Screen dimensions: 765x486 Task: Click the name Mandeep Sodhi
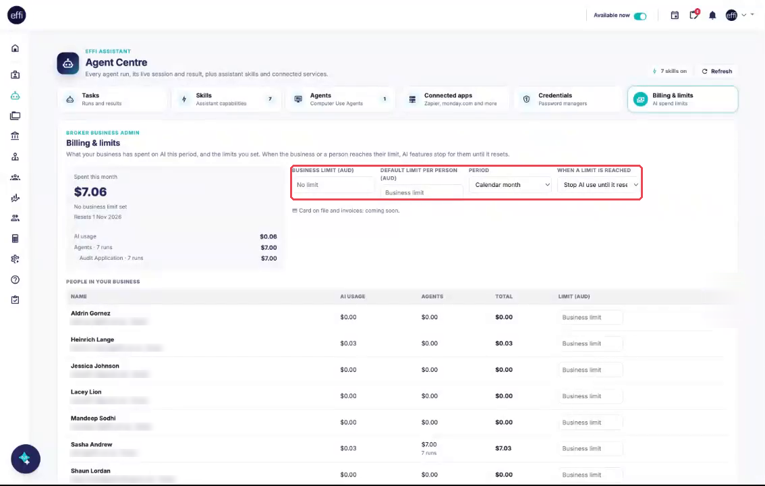(93, 418)
